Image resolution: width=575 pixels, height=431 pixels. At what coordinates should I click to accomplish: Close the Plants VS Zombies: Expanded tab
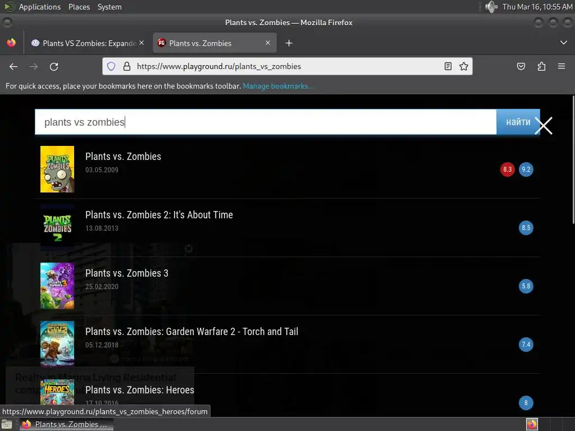click(142, 43)
